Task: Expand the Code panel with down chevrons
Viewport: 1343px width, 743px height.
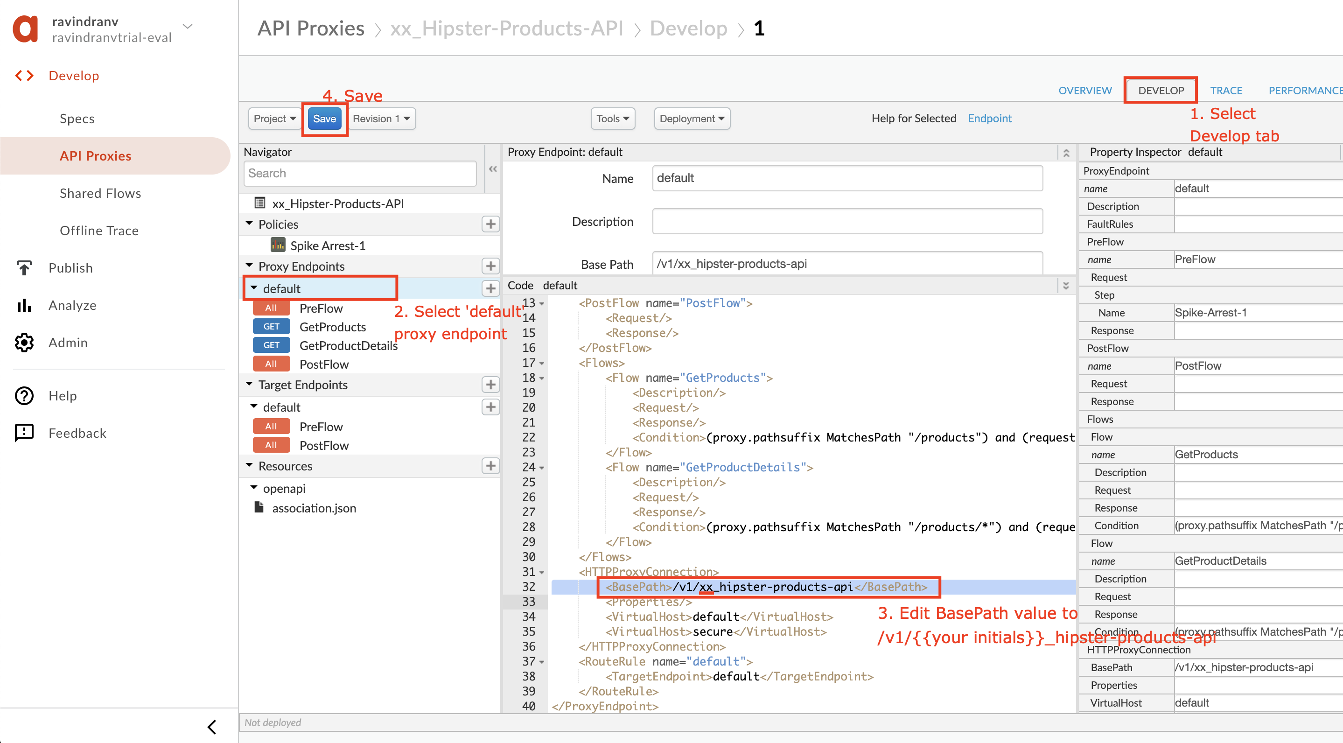Action: coord(1066,285)
